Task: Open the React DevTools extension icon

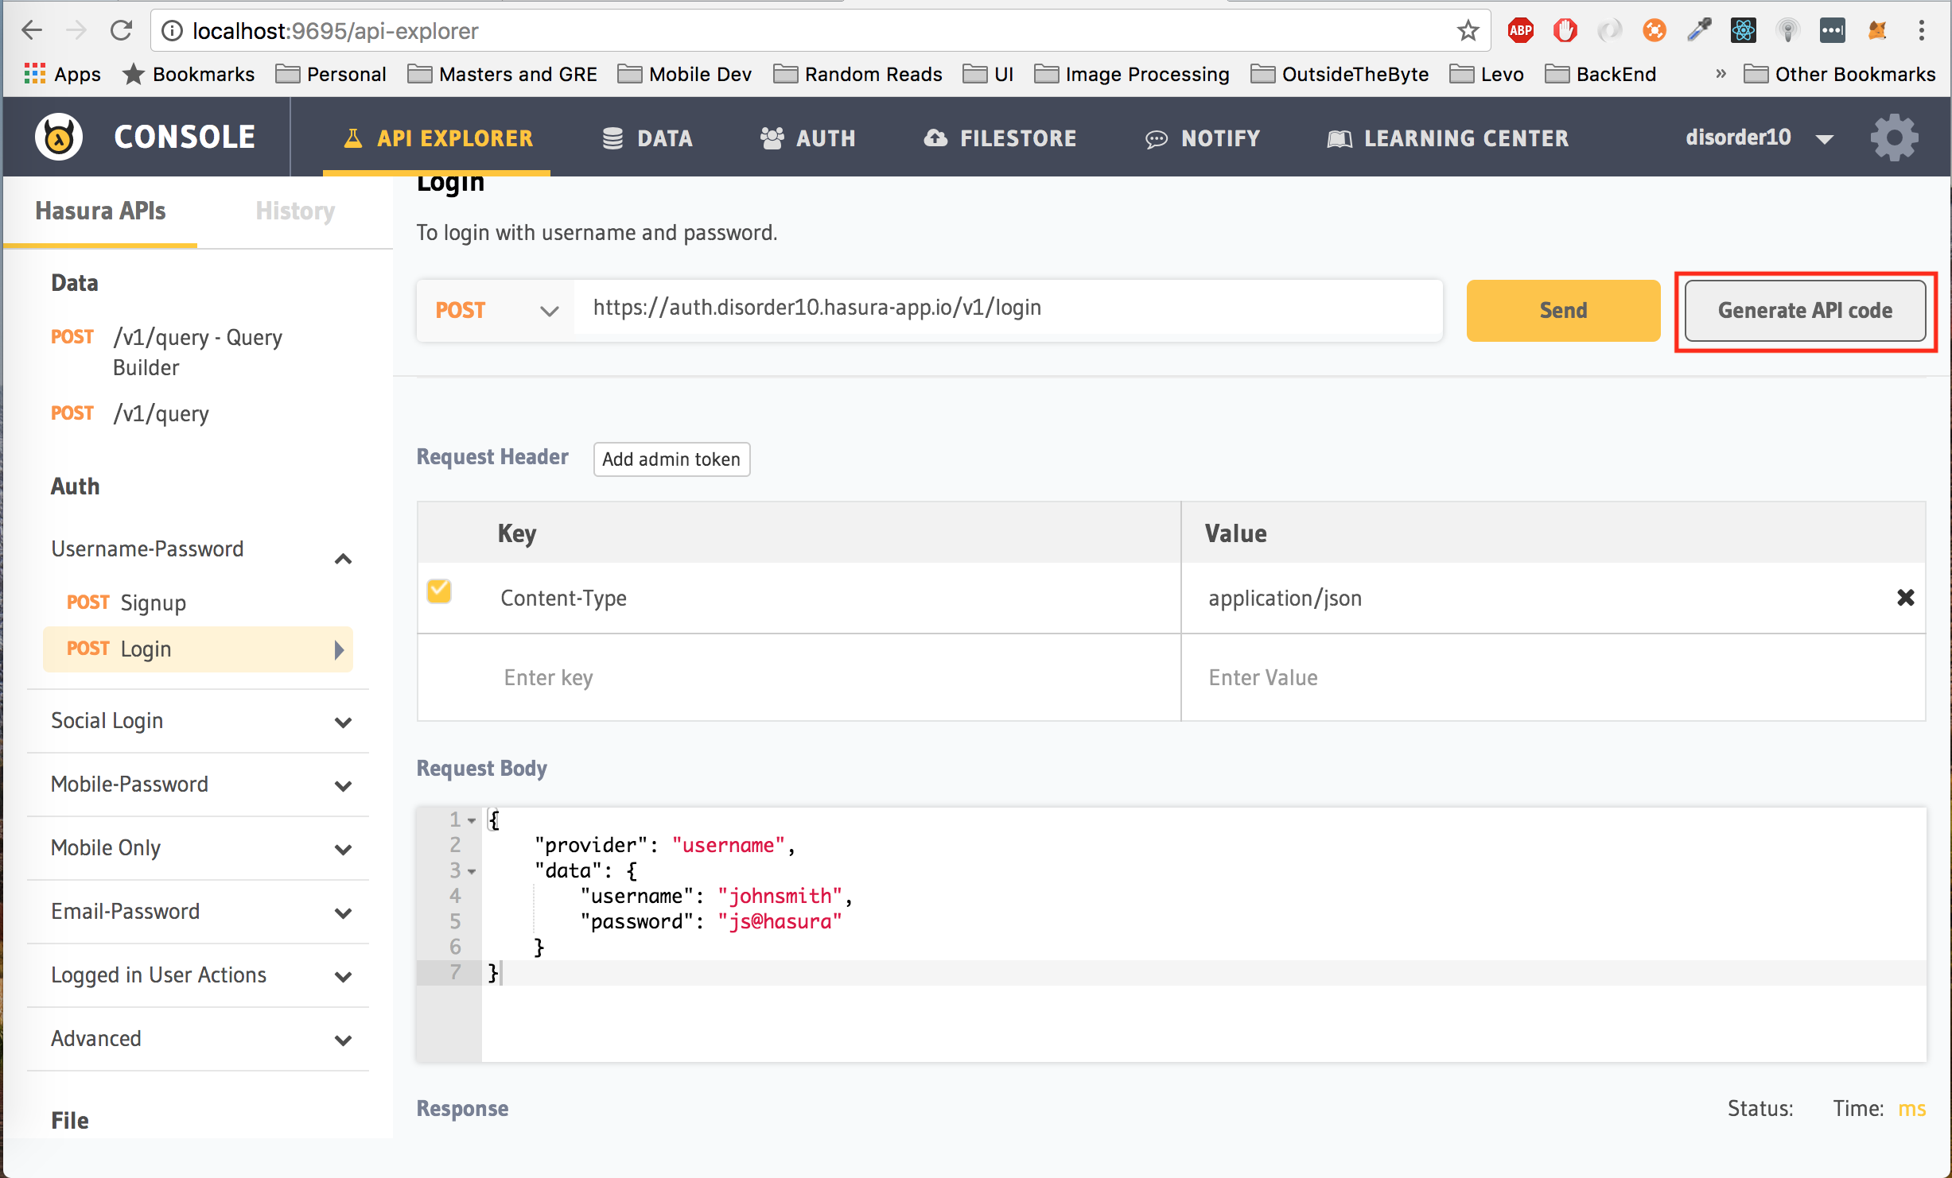Action: [x=1743, y=31]
